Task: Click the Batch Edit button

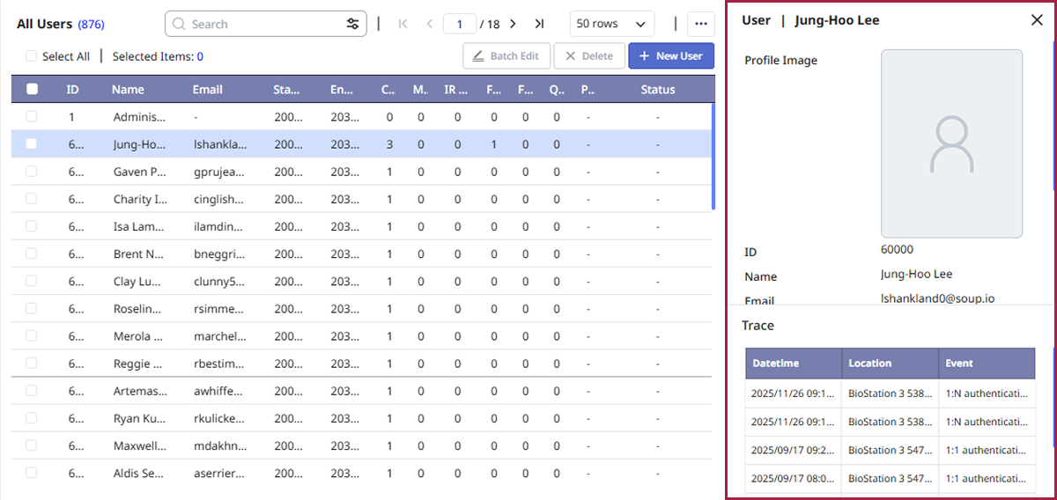Action: click(x=506, y=56)
